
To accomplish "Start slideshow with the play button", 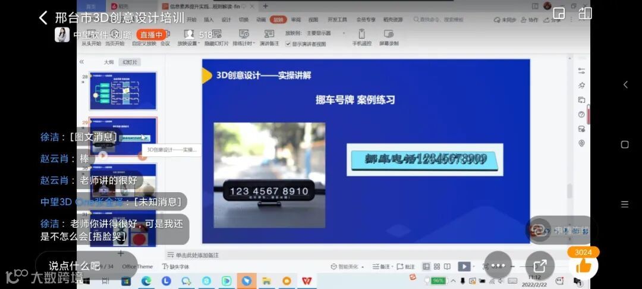I will 464,266.
